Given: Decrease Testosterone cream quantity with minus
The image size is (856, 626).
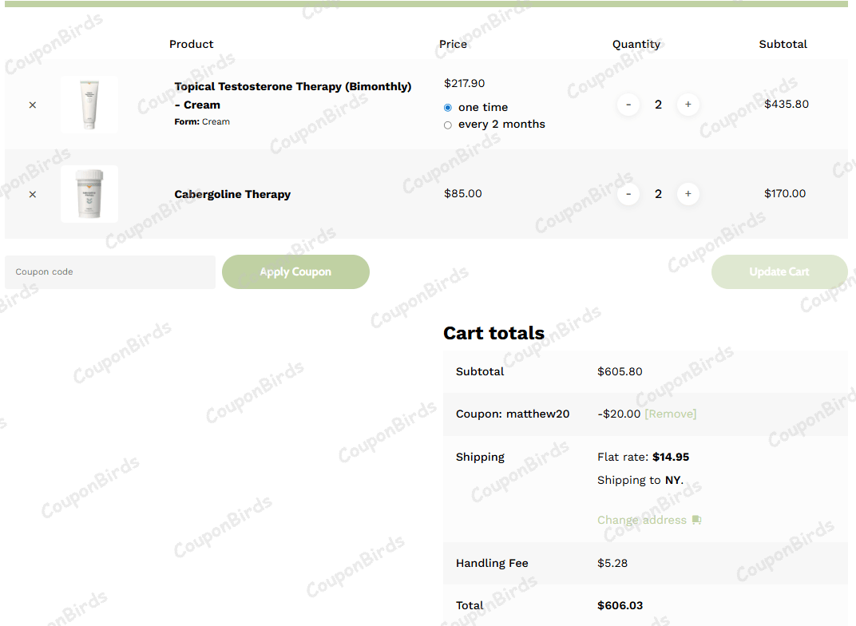Looking at the screenshot, I should tap(628, 105).
